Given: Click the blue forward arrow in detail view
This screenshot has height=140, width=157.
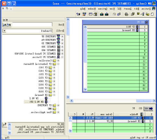Looking at the screenshot, I should point(151,108).
